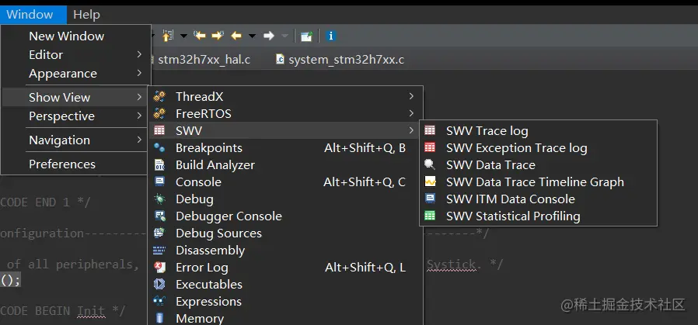Expand the Editor submenu
The width and height of the screenshot is (698, 325).
coord(75,54)
